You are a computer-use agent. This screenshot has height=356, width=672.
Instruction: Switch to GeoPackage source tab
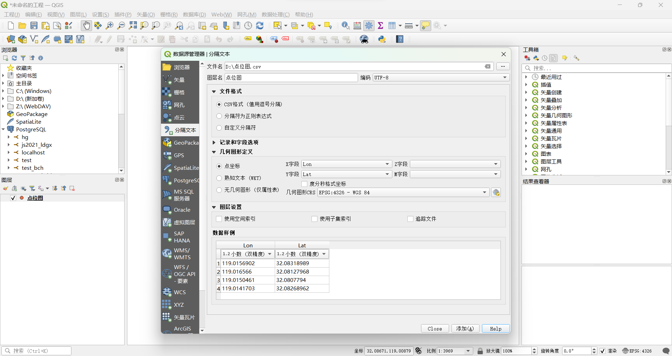(180, 143)
